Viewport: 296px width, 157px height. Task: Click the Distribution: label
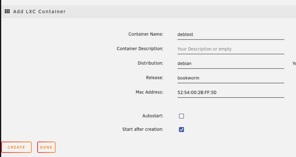150,63
